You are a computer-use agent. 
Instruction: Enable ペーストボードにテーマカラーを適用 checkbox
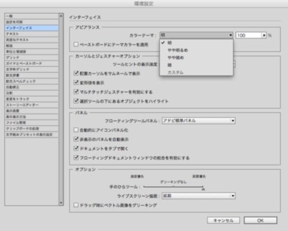(x=76, y=44)
